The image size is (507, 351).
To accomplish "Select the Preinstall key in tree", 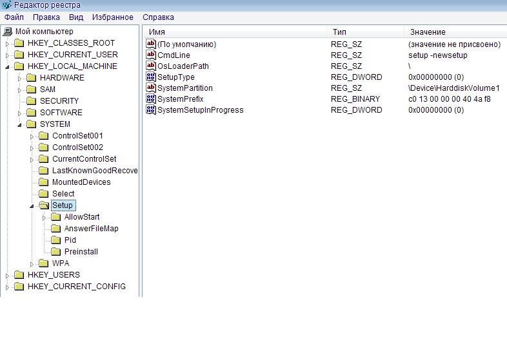I will pyautogui.click(x=81, y=252).
